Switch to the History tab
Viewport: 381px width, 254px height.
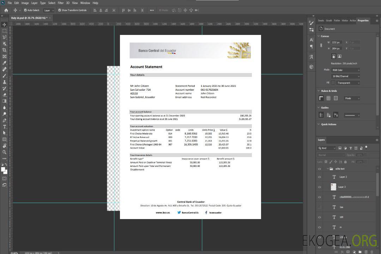tap(345, 20)
